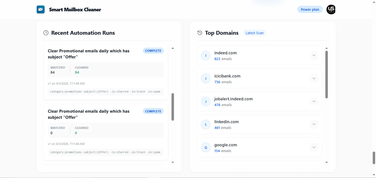
Task: Click the indeed.com domain name
Action: [x=225, y=53]
